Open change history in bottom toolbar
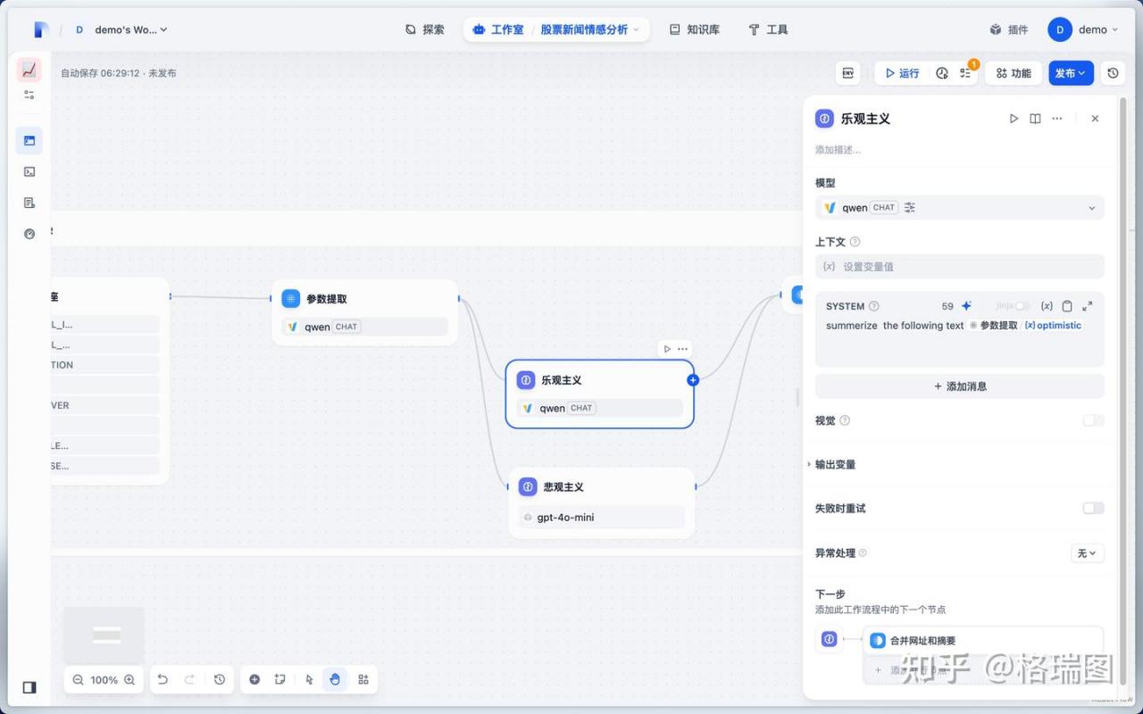 tap(220, 679)
